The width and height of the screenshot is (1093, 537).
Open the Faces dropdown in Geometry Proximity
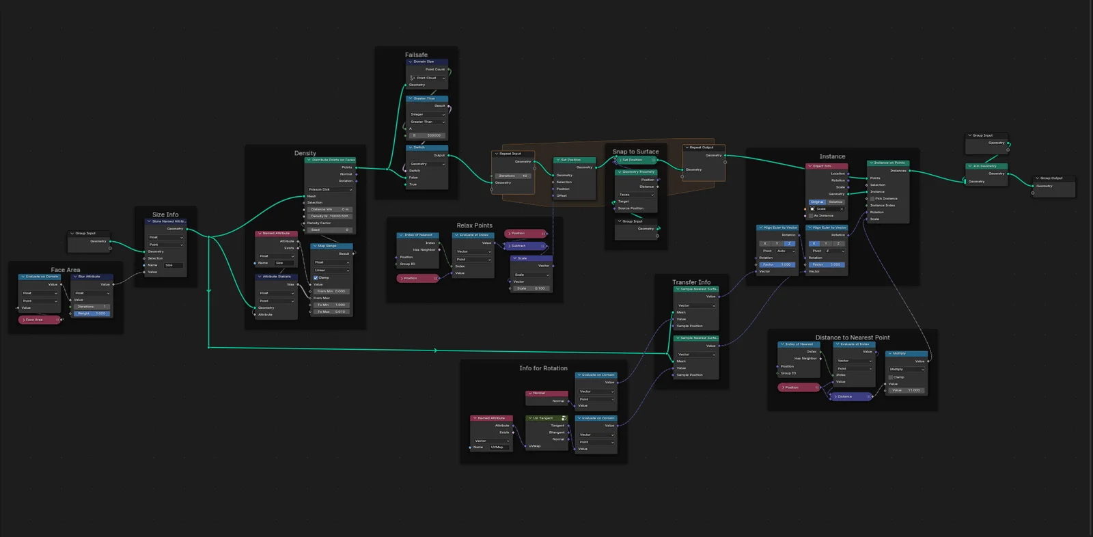pyautogui.click(x=636, y=195)
